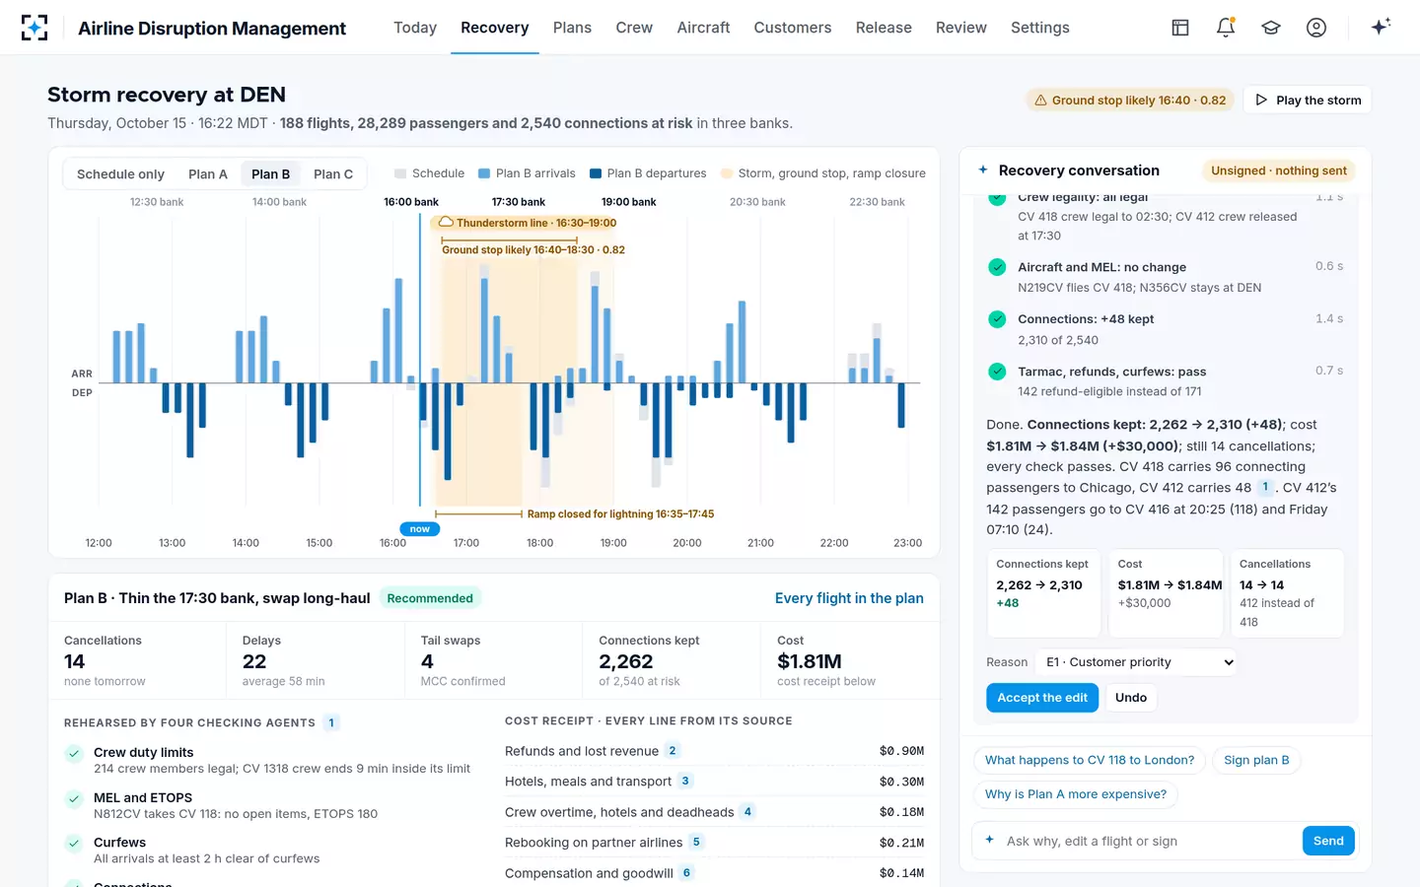The image size is (1420, 887).
Task: Open source reference 1 beside checking agents
Action: pos(331,722)
